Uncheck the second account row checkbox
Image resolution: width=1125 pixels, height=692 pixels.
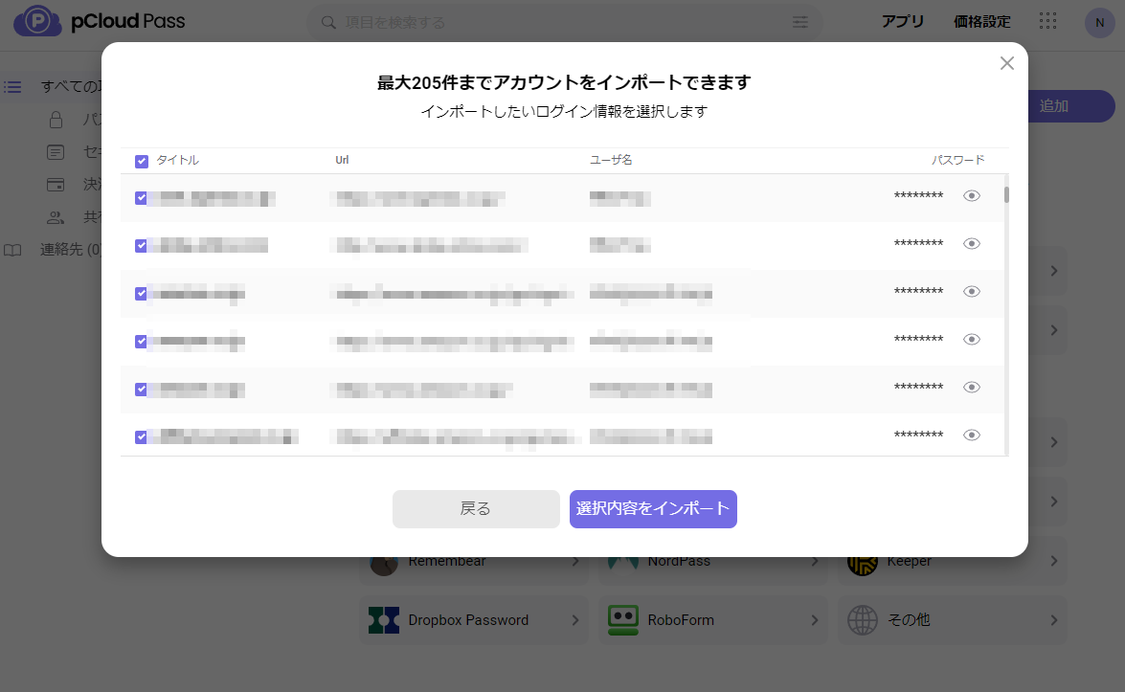(x=141, y=246)
